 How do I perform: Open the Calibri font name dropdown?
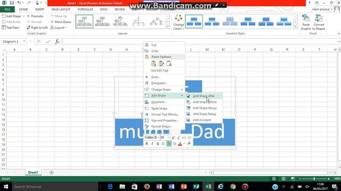pyautogui.click(x=158, y=137)
